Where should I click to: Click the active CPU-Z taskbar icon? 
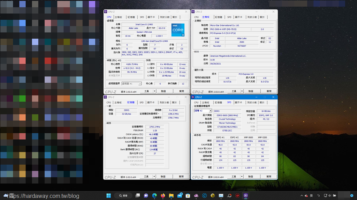point(246,195)
